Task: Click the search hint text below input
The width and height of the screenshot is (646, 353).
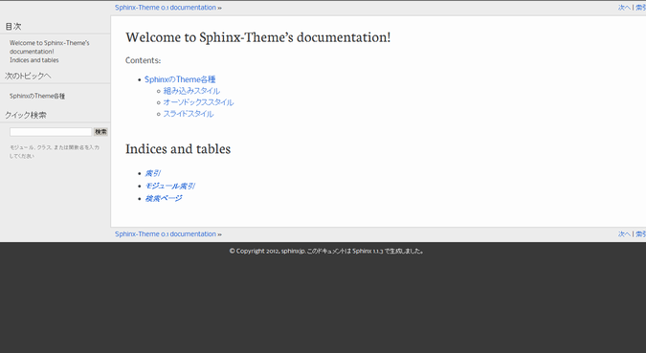Action: (x=55, y=151)
